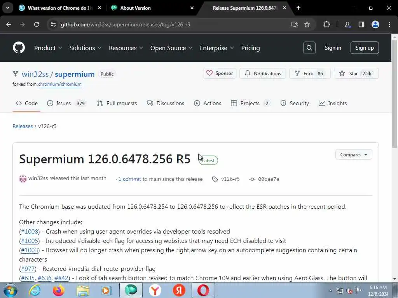Show hidden tray icons arrow

point(330,291)
